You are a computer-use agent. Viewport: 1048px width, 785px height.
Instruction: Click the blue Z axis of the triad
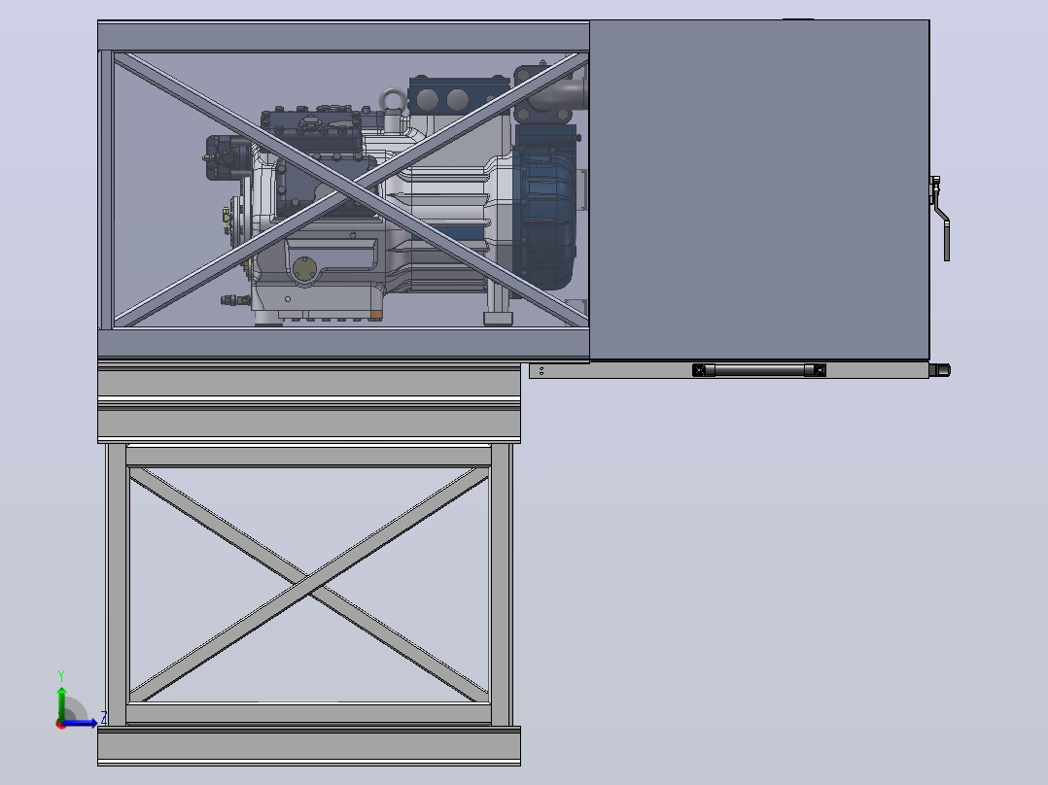(80, 723)
